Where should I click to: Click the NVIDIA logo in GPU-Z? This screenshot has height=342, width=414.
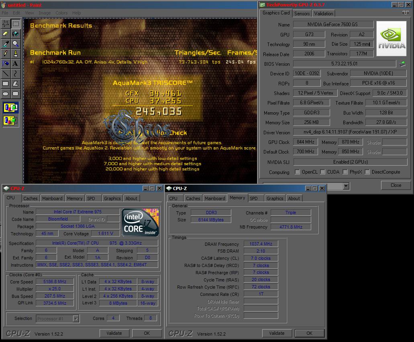[x=391, y=39]
